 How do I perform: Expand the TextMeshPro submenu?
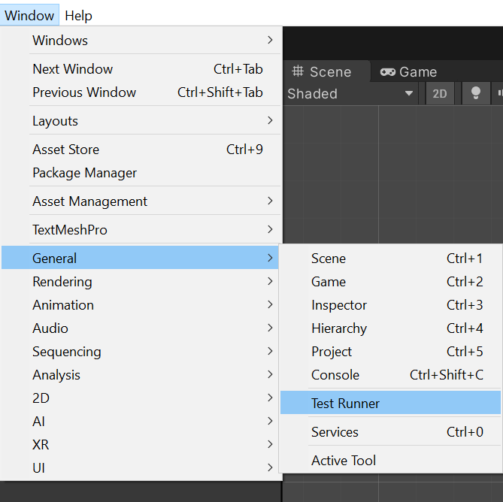143,230
